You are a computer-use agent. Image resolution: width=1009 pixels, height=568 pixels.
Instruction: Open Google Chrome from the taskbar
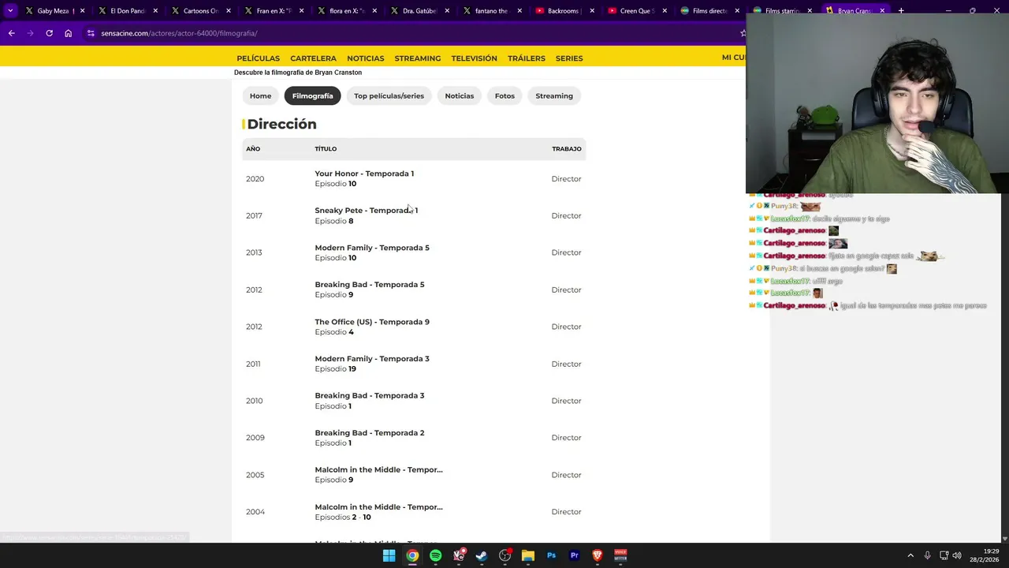tap(412, 555)
